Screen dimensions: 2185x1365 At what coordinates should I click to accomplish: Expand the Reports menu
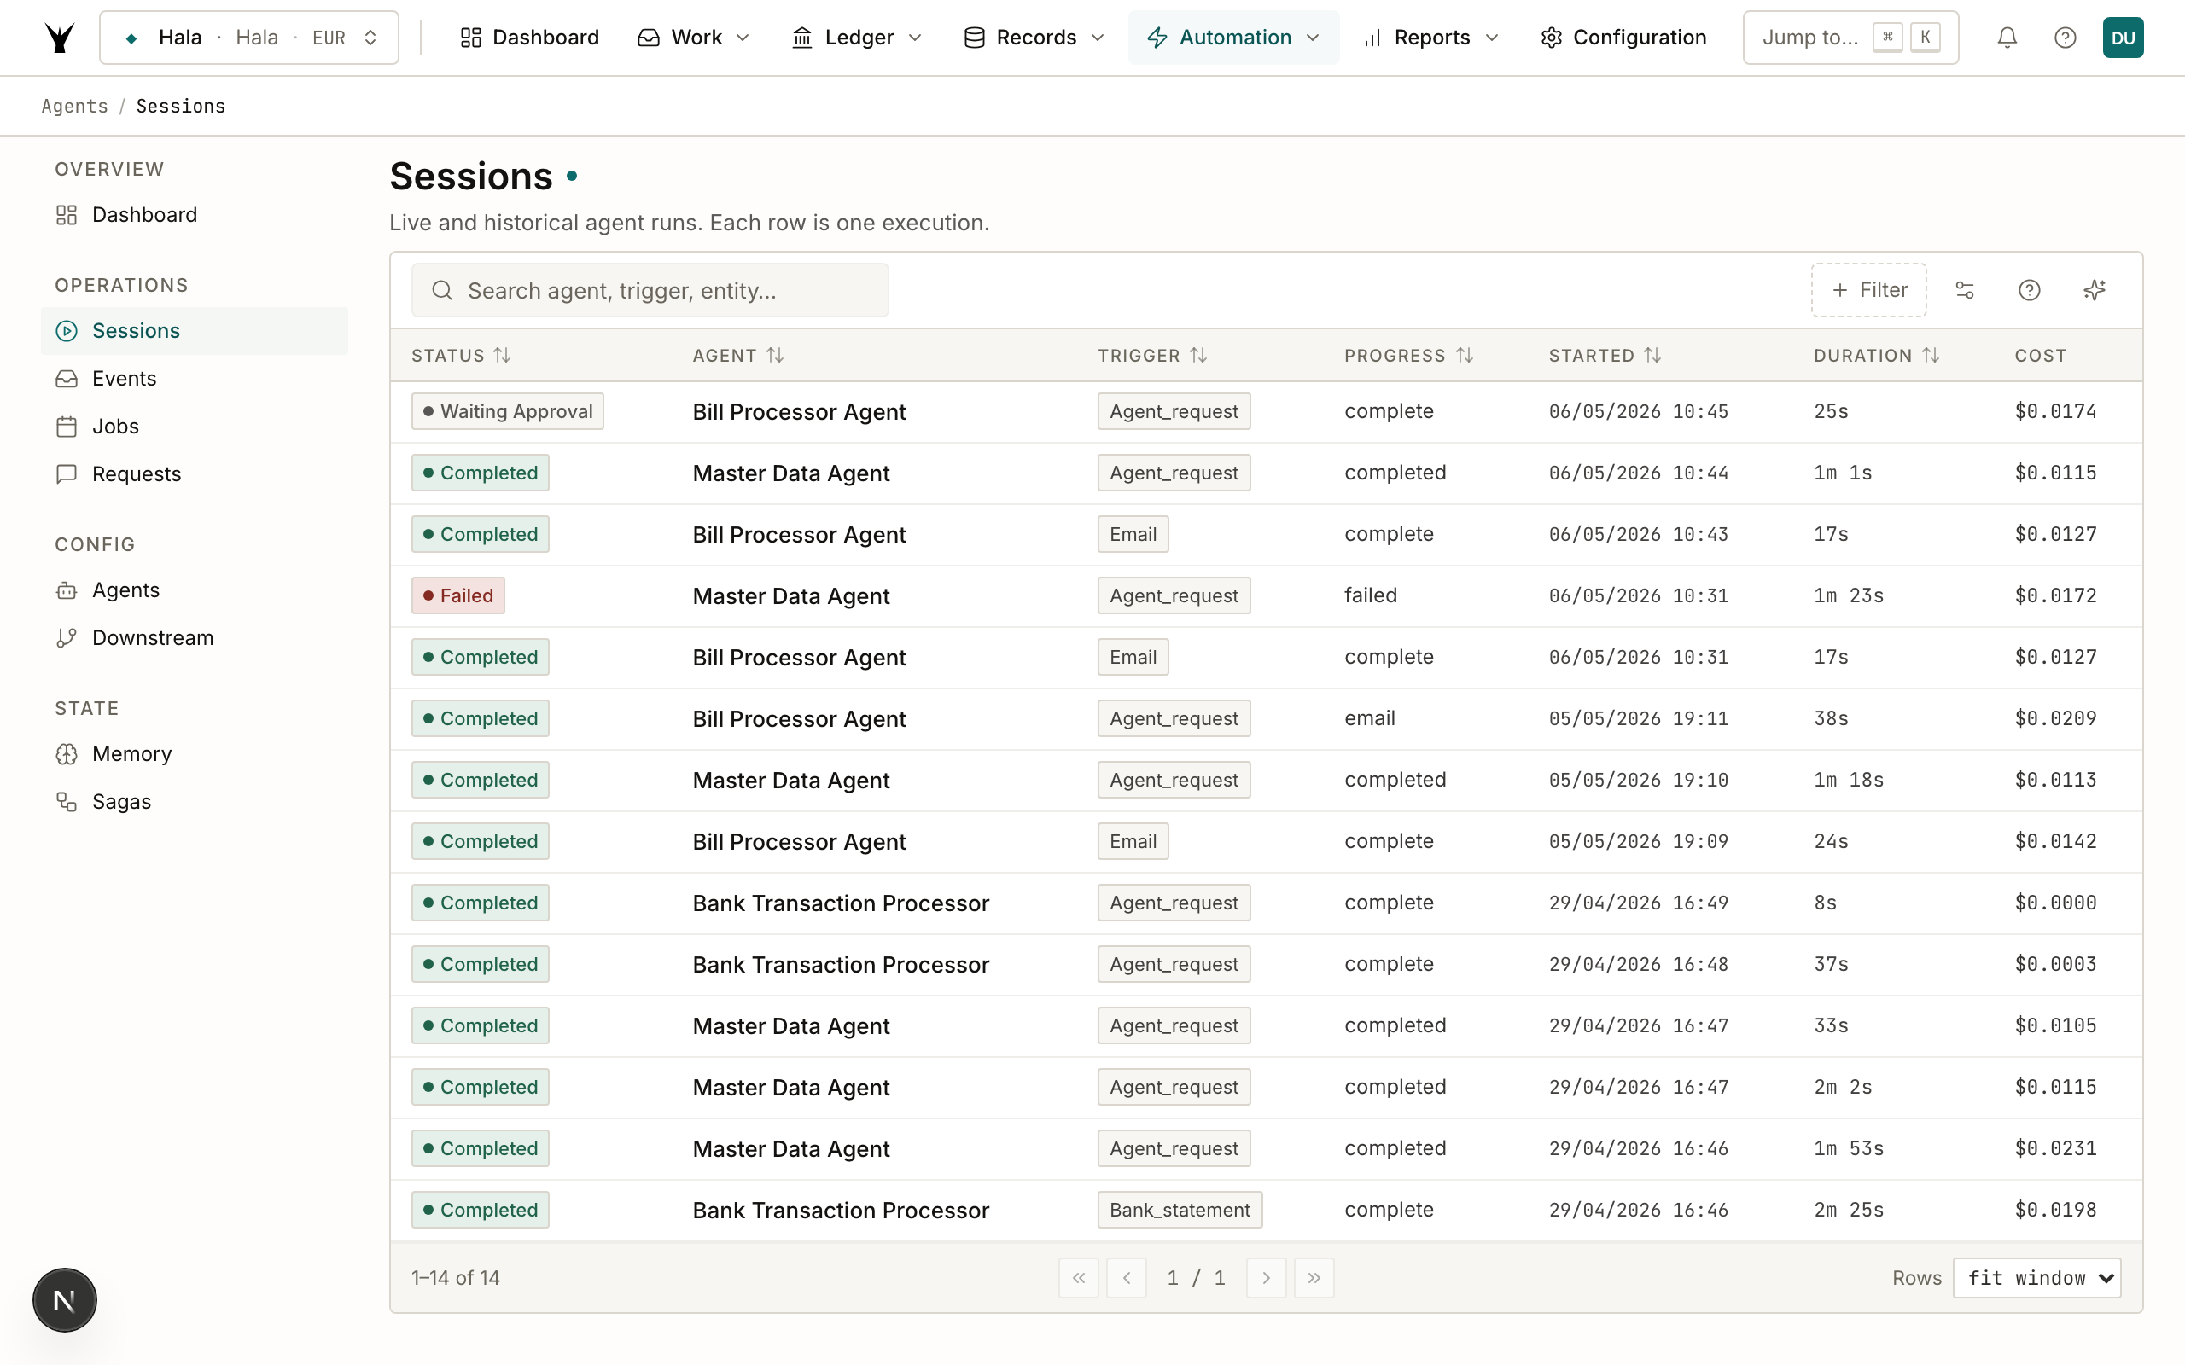pos(1431,37)
